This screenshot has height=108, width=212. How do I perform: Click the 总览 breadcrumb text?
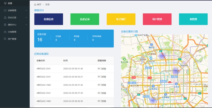pos(47,4)
